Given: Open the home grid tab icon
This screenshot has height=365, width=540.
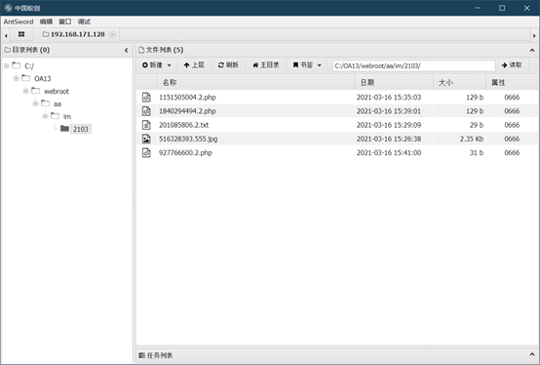Looking at the screenshot, I should click(21, 34).
